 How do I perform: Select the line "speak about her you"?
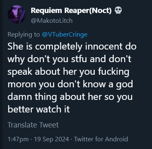click(52, 71)
